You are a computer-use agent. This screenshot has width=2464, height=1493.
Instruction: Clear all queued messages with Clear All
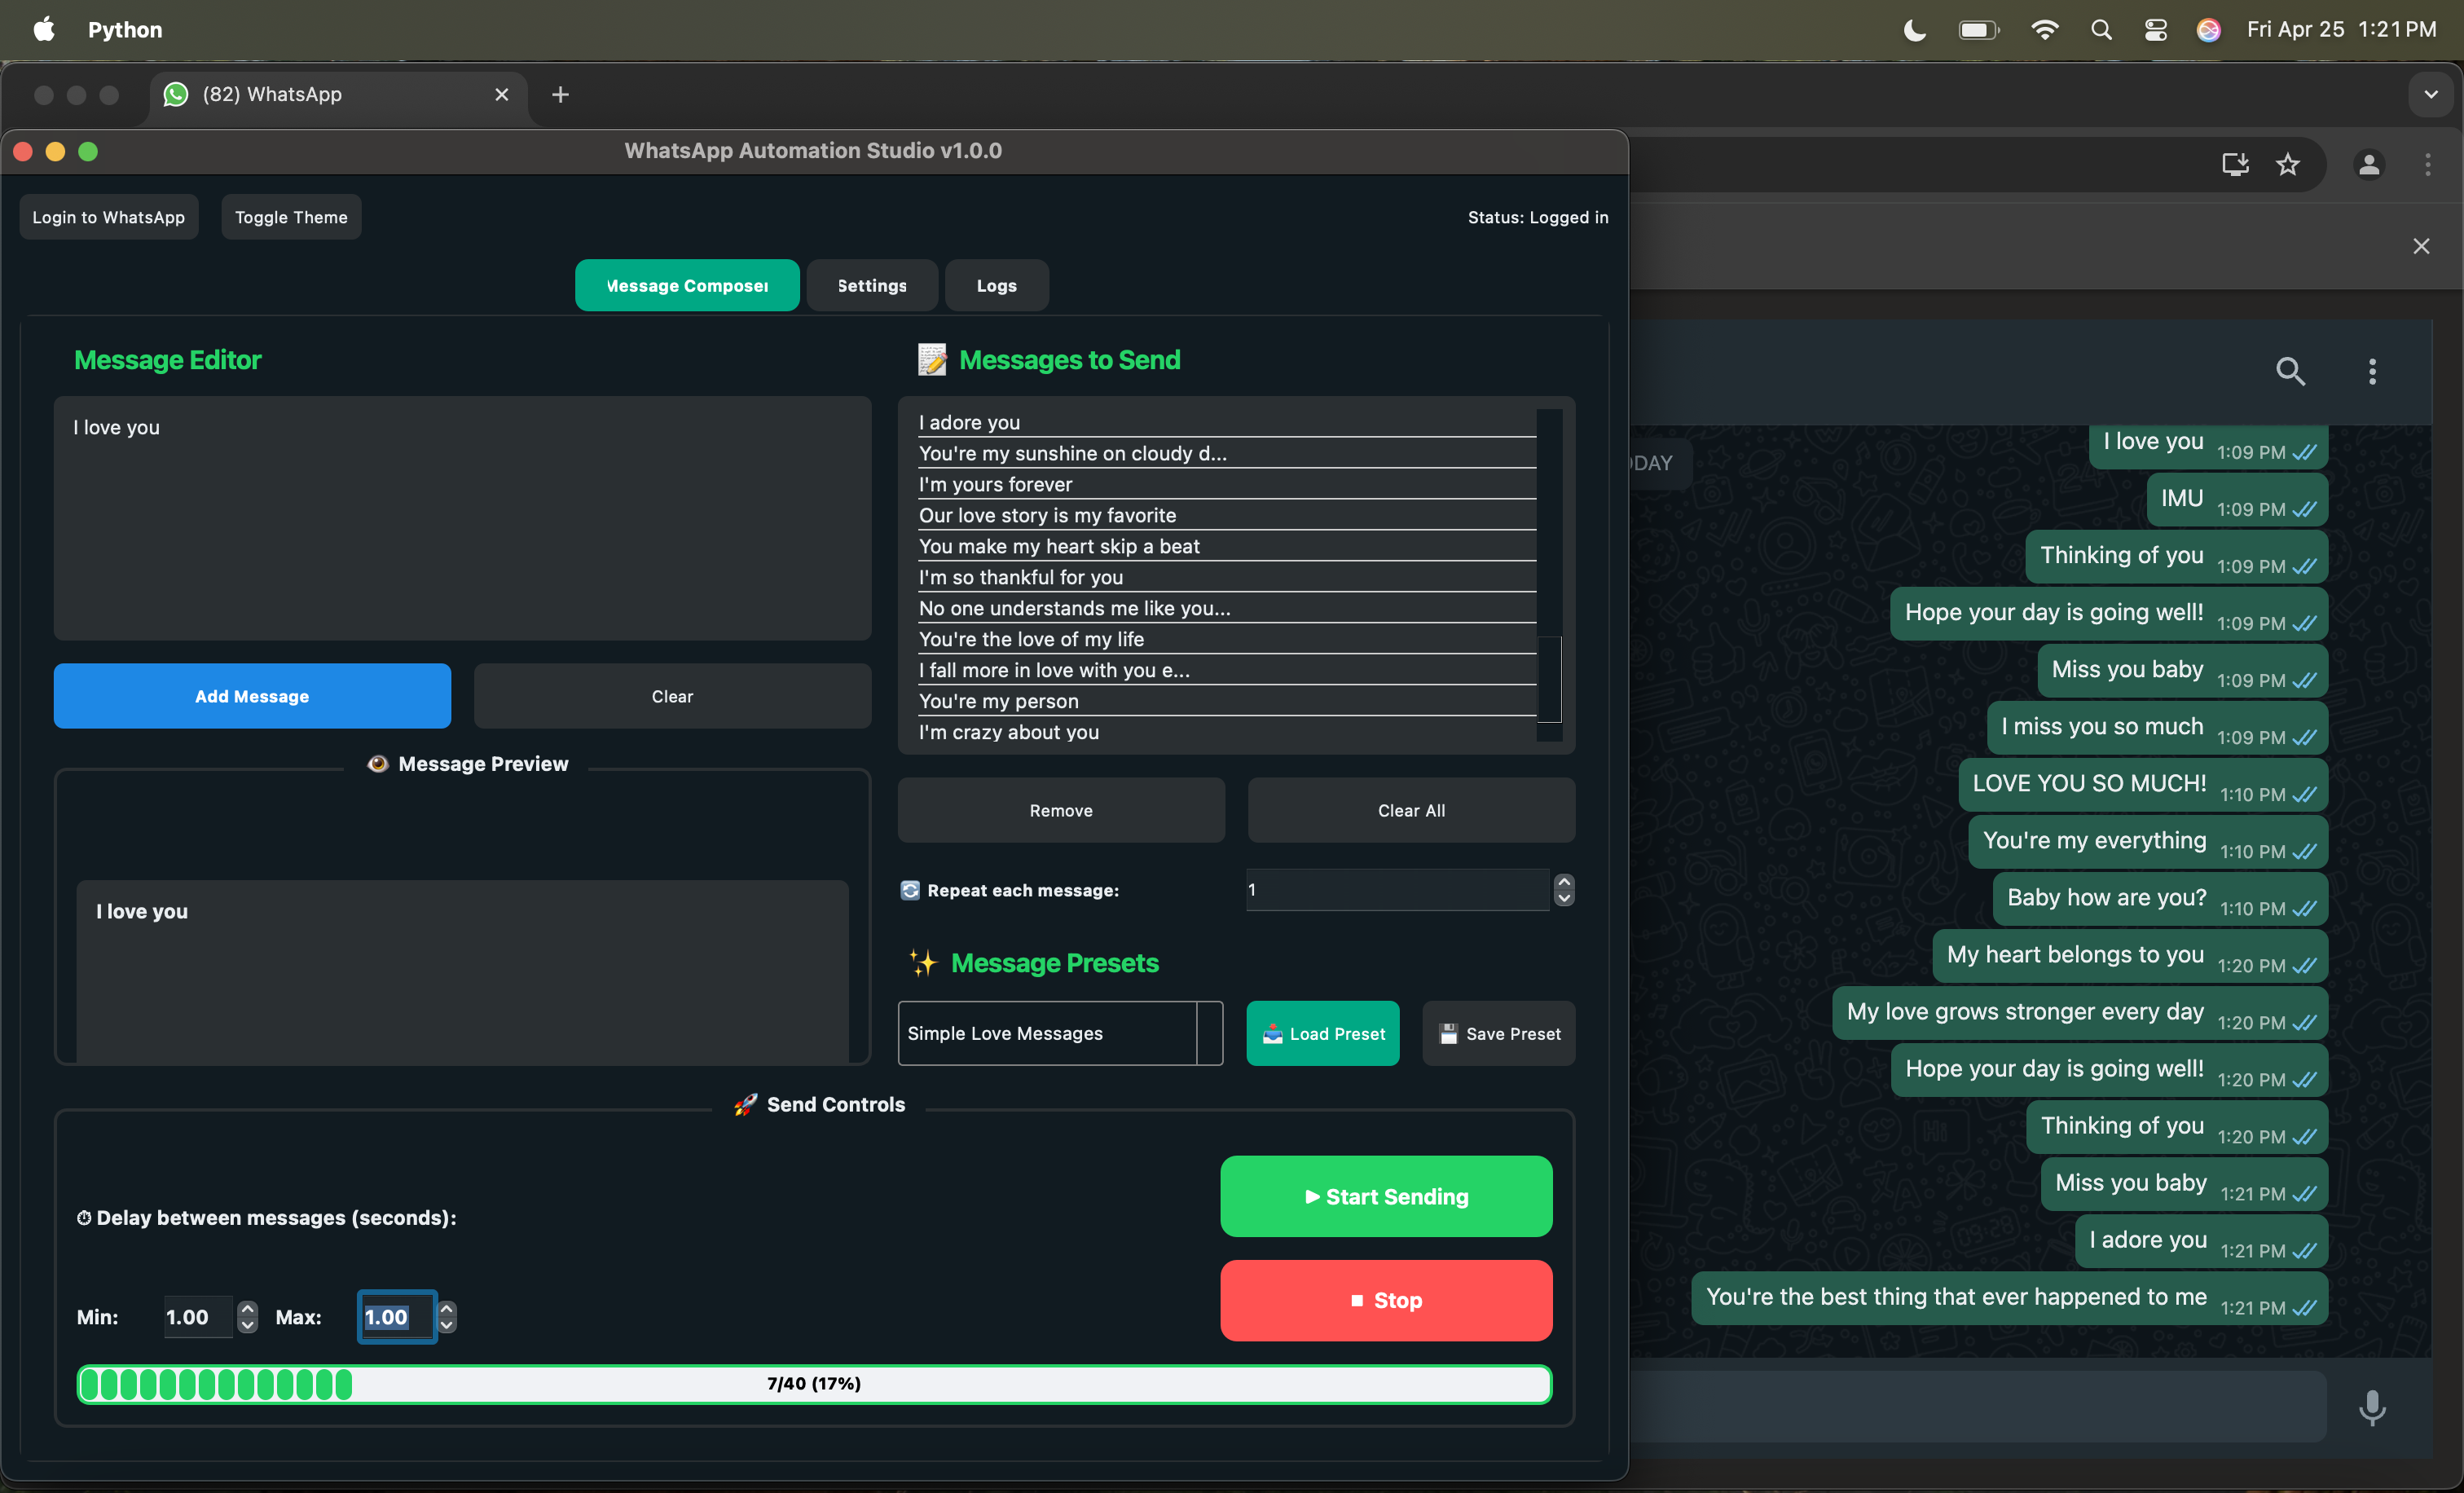point(1410,810)
